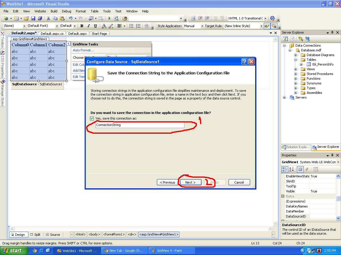The image size is (341, 255).
Task: Click the Refresh icon in Server Explorer
Action: pos(285,39)
